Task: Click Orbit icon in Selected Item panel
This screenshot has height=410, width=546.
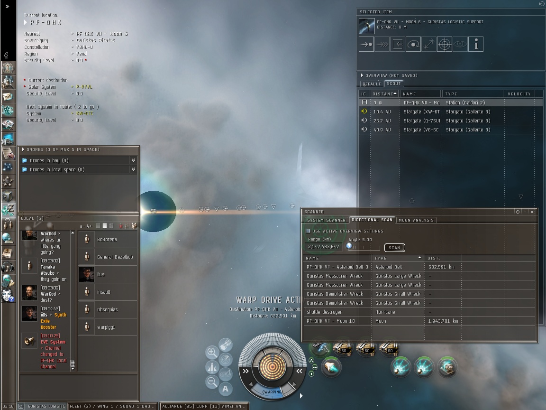Action: 413,44
